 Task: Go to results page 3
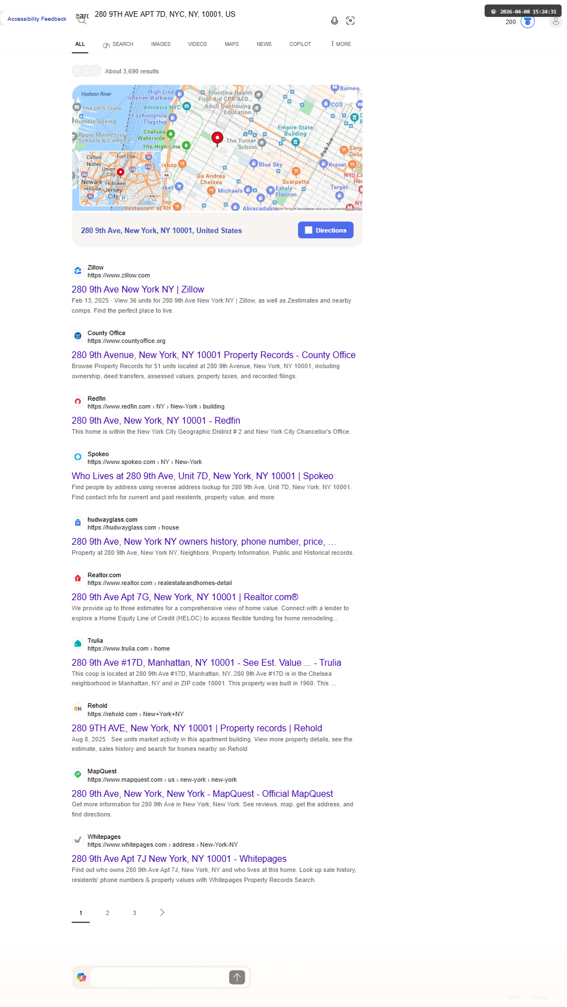click(x=134, y=913)
